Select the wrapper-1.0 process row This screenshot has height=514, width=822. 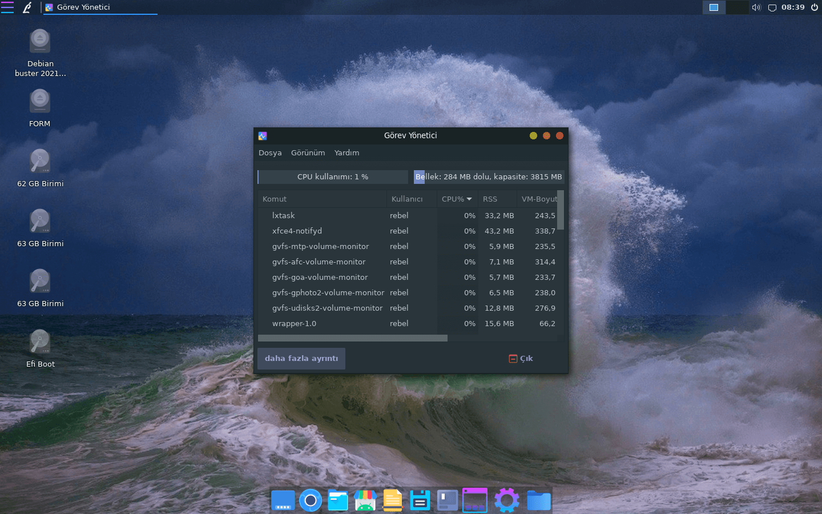point(408,324)
